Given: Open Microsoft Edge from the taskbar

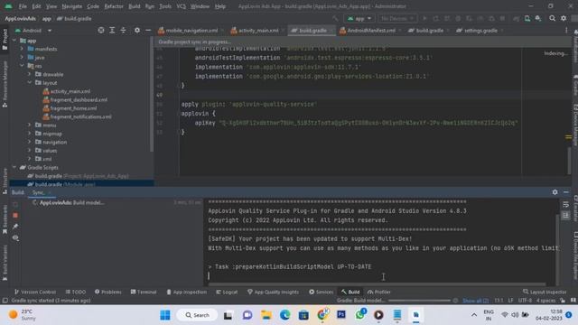Looking at the screenshot, I should [x=284, y=315].
